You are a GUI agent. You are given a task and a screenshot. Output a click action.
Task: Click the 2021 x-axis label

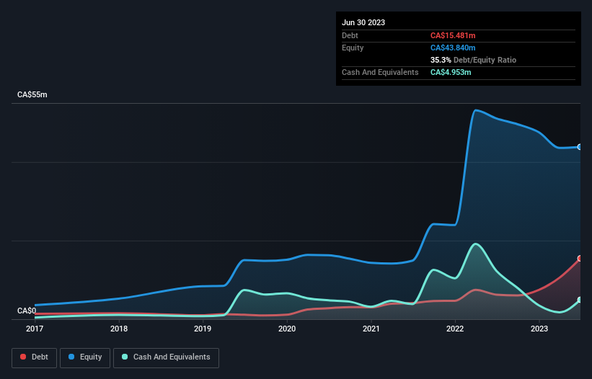(371, 329)
